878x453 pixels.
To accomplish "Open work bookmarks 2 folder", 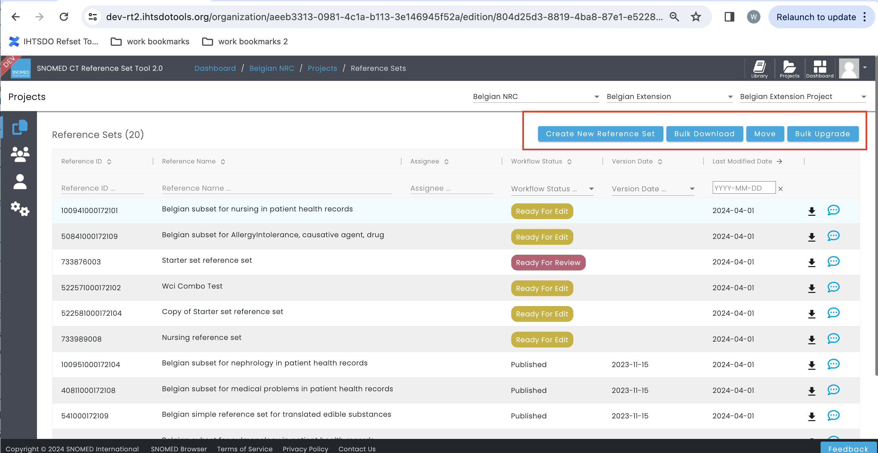I will point(245,42).
